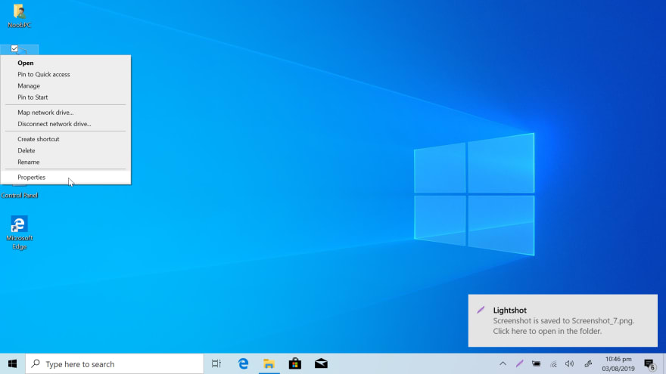This screenshot has width=666, height=374.
Task: Click the Type here to search box
Action: coord(115,364)
